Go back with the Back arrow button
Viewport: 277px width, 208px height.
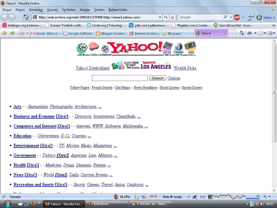(x=4, y=17)
